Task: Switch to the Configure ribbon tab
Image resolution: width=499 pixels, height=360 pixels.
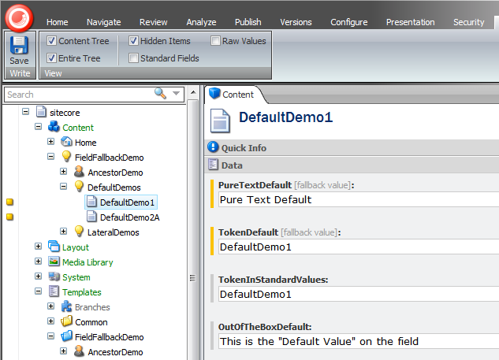Action: (349, 22)
